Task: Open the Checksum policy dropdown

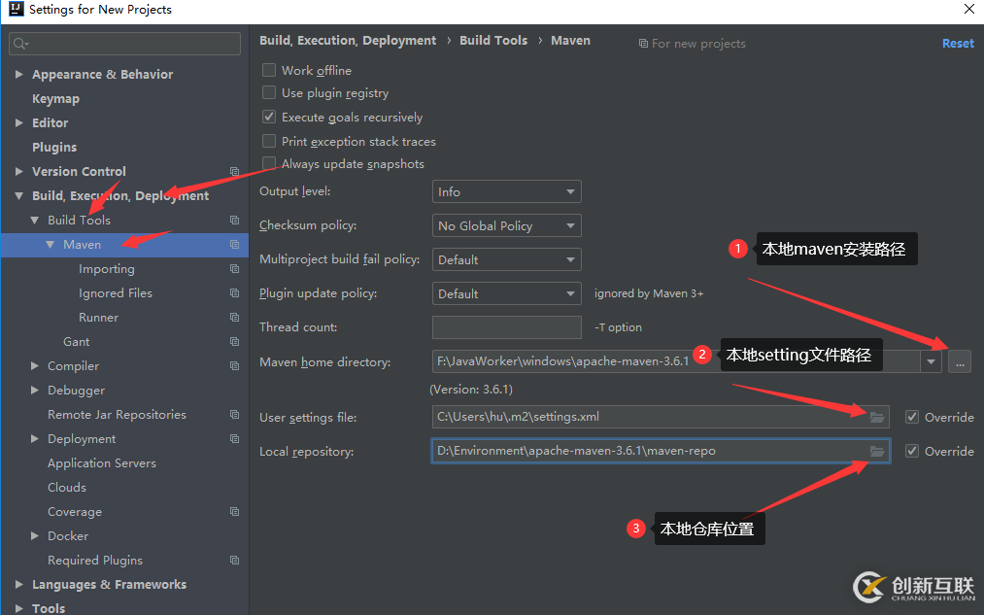Action: point(506,225)
